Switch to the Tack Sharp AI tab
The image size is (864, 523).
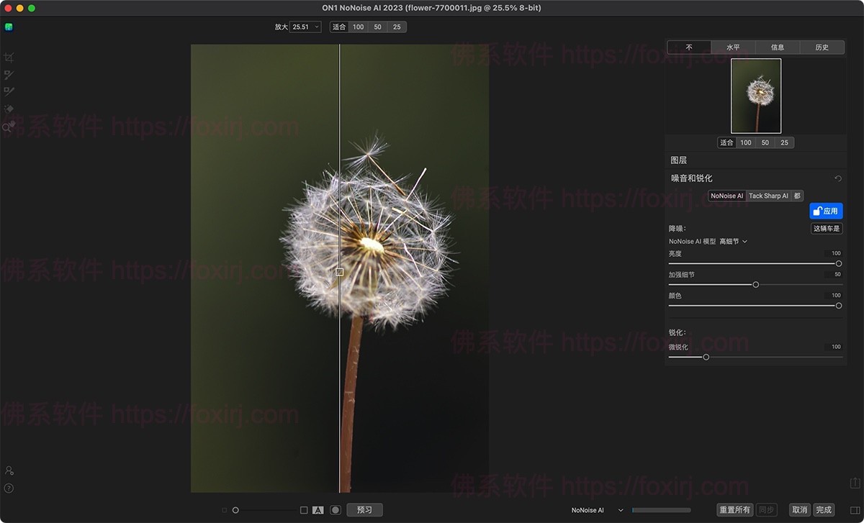click(x=768, y=196)
